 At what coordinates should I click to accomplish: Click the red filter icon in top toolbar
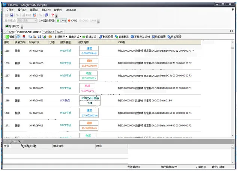[53, 15]
